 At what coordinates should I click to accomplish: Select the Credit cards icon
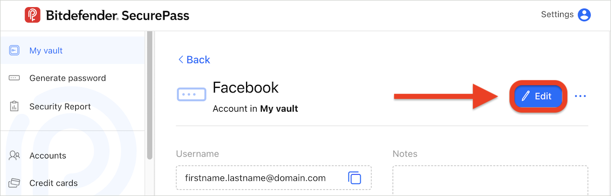tap(14, 183)
